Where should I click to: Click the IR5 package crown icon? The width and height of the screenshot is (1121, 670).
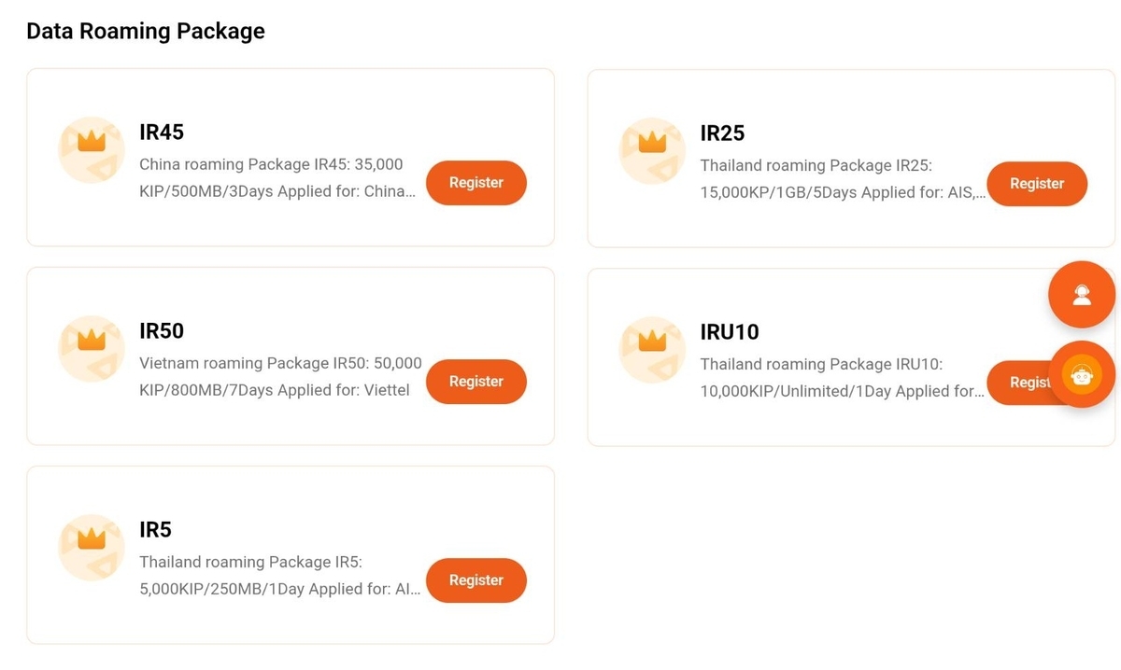92,548
